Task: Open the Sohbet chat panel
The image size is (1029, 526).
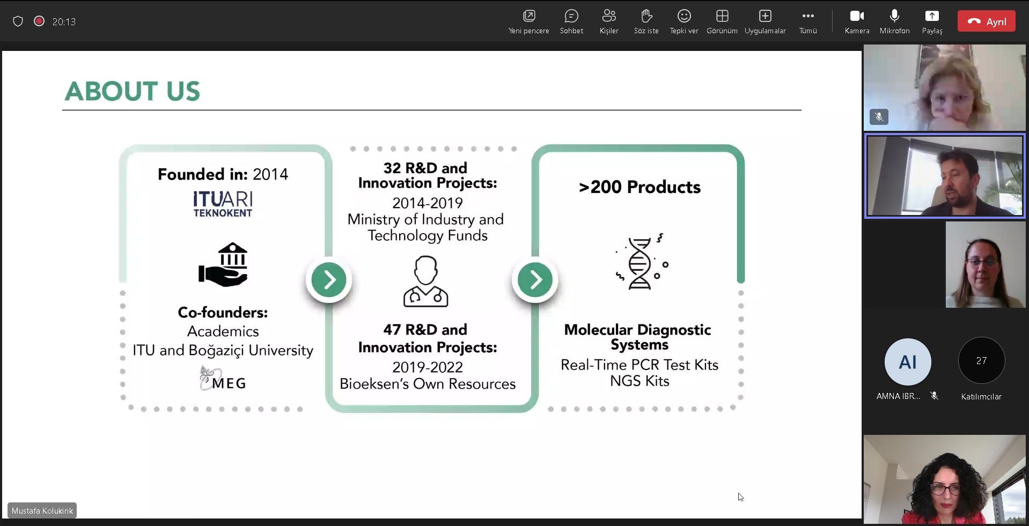Action: pos(571,22)
